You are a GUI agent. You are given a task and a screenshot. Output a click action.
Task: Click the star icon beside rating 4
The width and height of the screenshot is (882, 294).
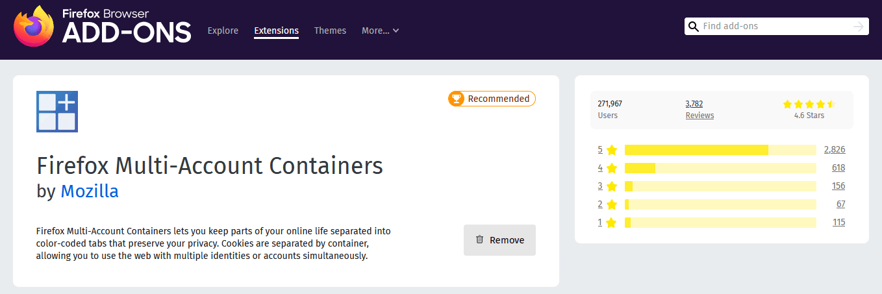click(x=612, y=168)
